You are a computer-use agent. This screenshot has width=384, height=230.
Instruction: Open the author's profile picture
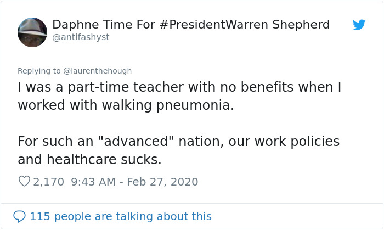point(32,32)
